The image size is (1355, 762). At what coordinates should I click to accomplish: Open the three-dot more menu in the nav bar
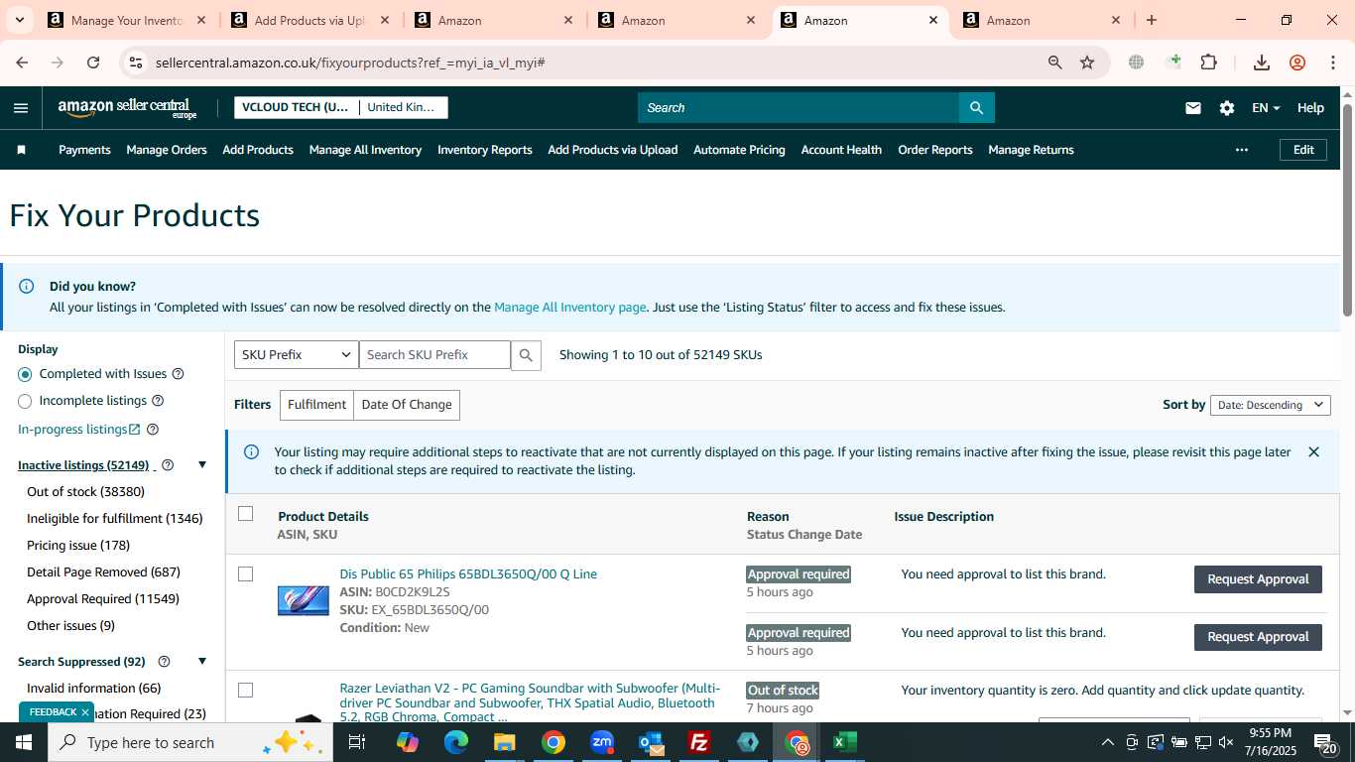[x=1241, y=150]
